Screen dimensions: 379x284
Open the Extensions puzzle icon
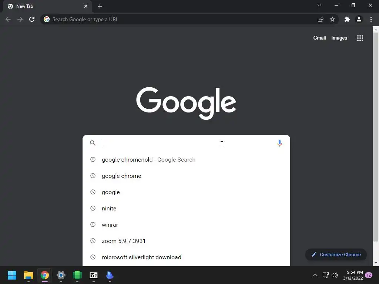[347, 19]
